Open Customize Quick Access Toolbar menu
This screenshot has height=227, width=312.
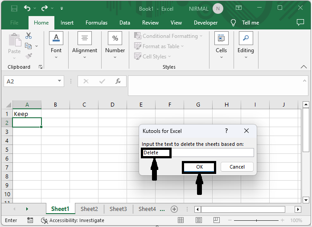point(62,8)
